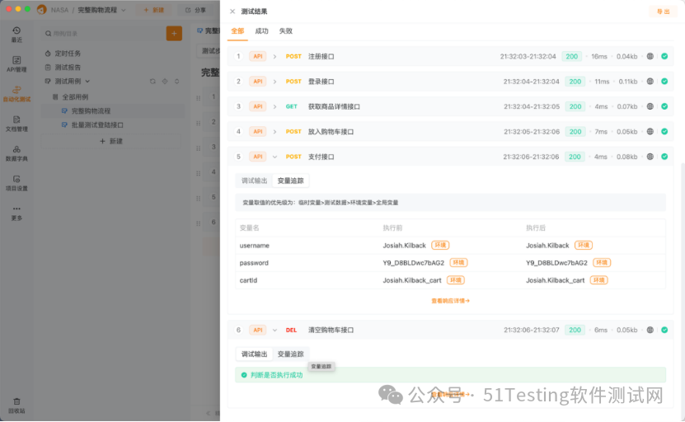Switch to the 成功 results tab

[261, 31]
